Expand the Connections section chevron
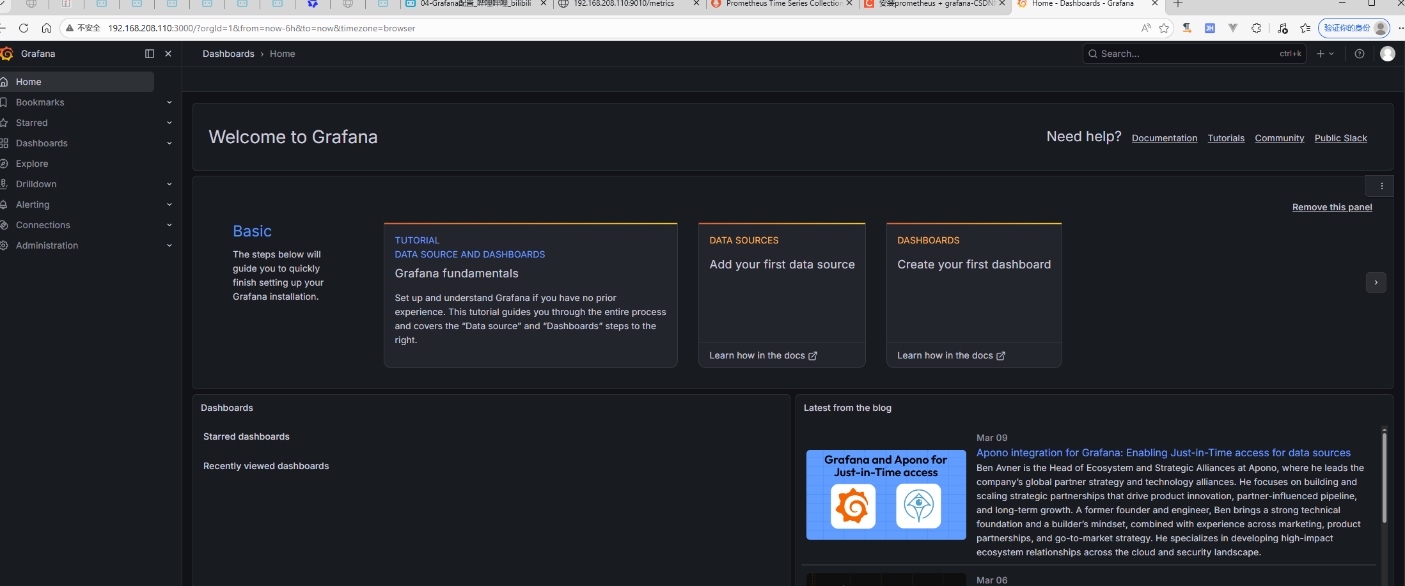 click(x=169, y=225)
